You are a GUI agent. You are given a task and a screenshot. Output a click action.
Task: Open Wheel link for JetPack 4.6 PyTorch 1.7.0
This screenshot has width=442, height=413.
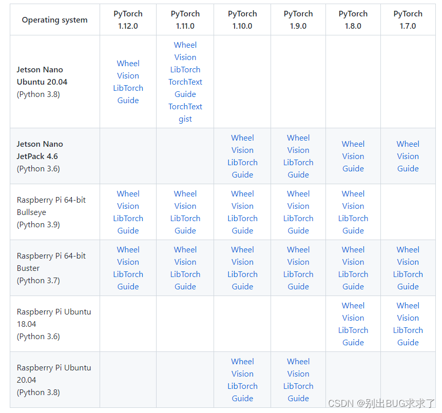point(408,144)
